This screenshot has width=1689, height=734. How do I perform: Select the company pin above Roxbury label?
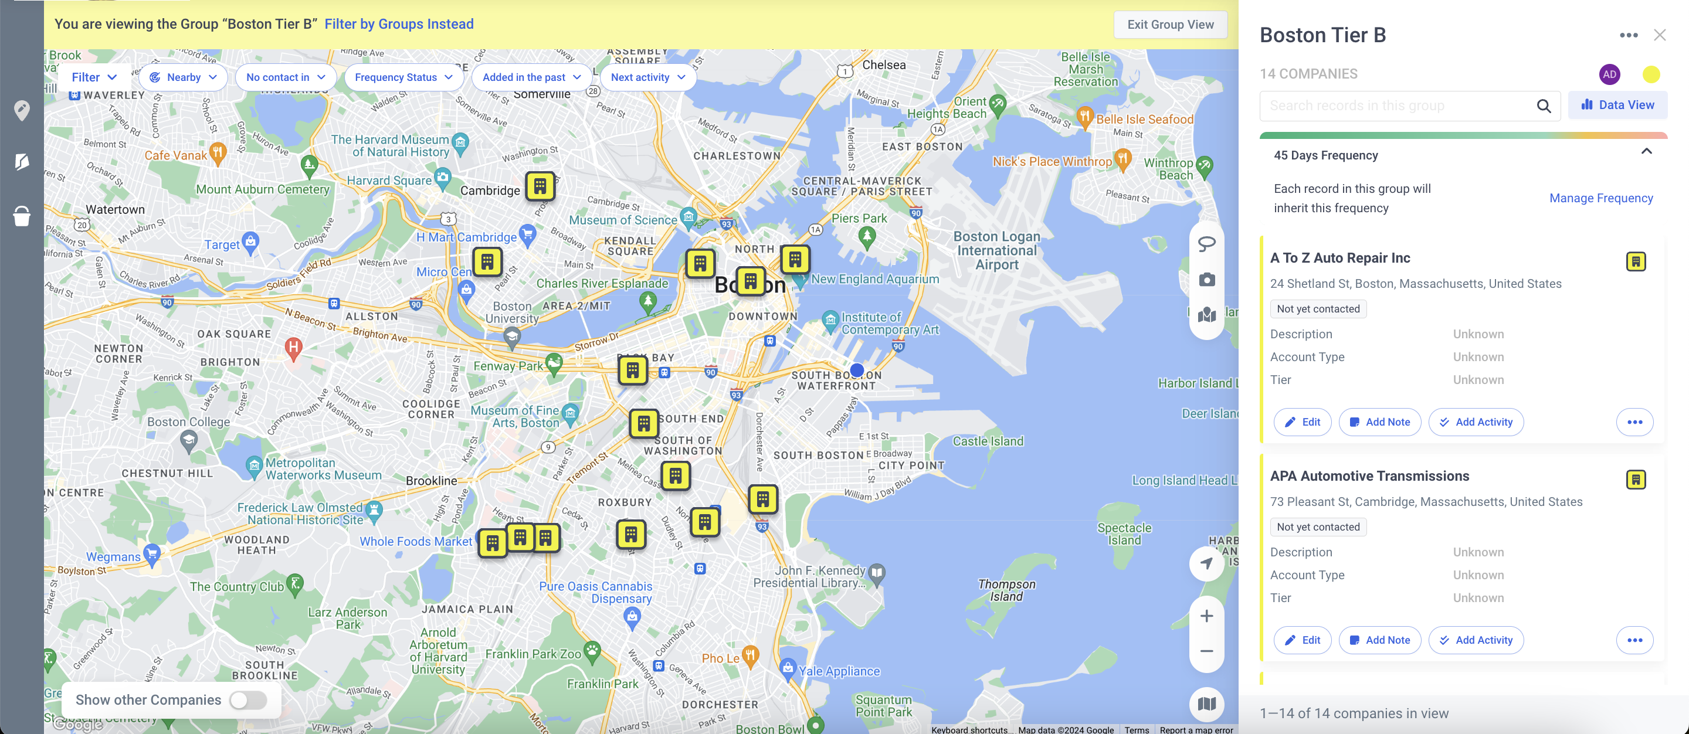click(x=676, y=477)
